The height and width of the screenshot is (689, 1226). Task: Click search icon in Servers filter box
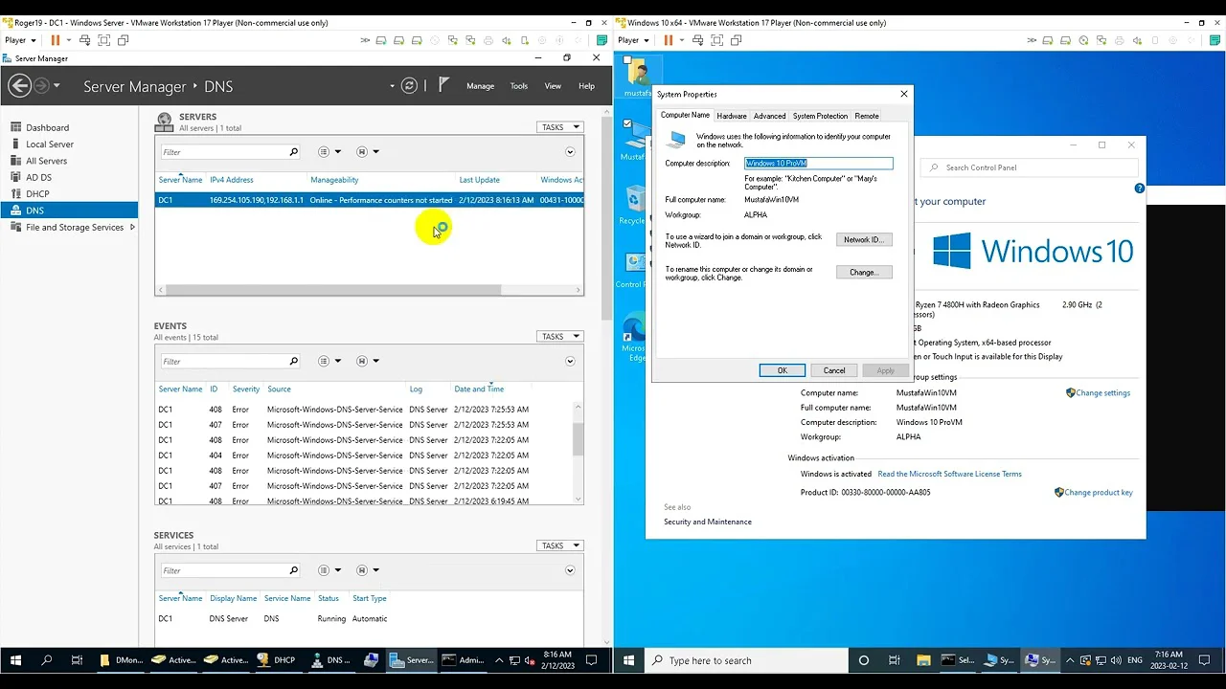[x=293, y=152]
